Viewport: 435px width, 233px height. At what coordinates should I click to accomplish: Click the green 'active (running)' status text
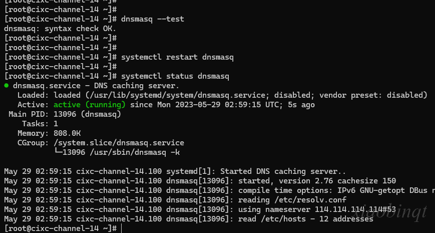point(89,105)
